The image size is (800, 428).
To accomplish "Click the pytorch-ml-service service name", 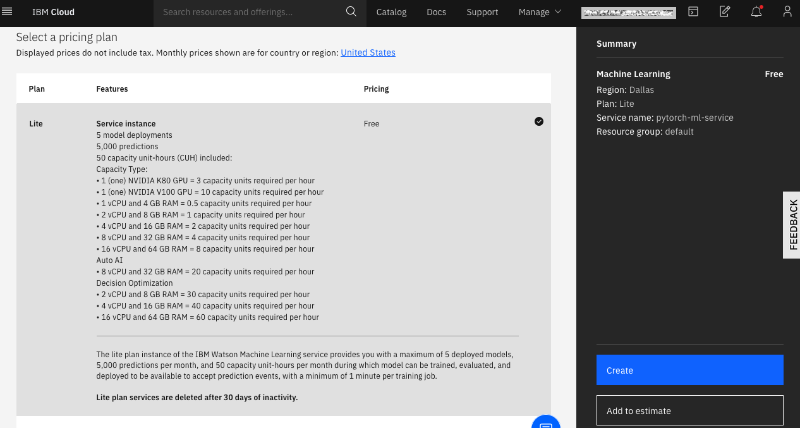I will [694, 118].
